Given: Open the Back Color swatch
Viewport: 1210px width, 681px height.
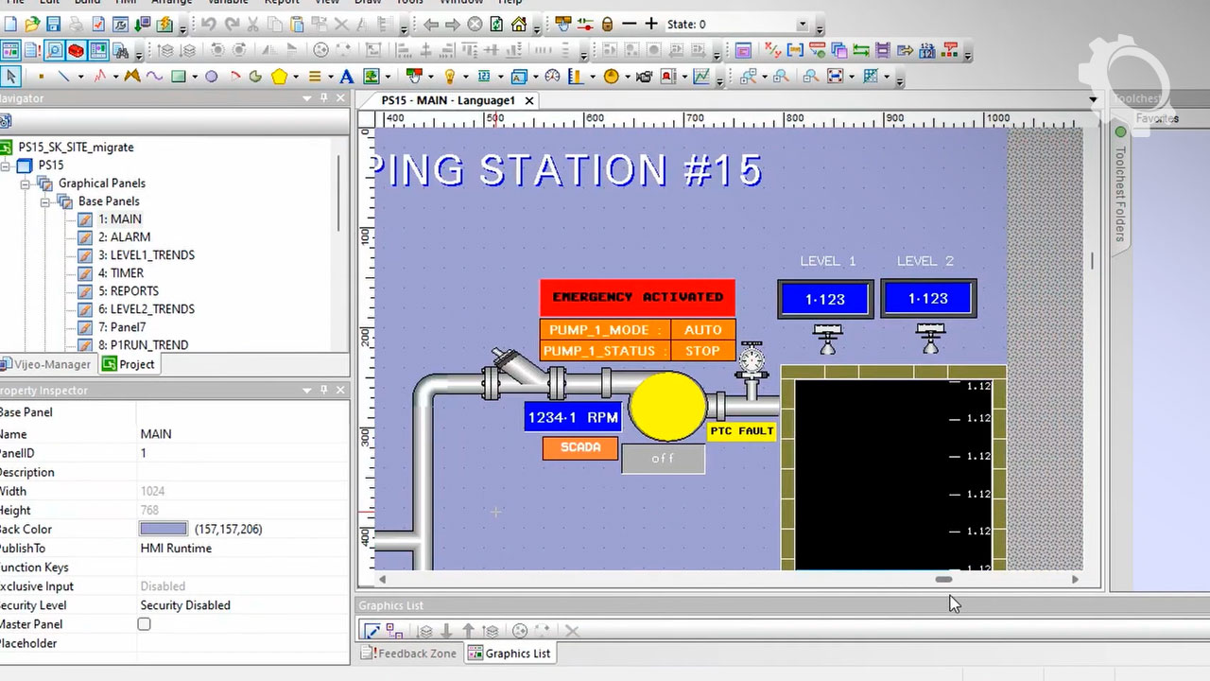Looking at the screenshot, I should pos(163,529).
